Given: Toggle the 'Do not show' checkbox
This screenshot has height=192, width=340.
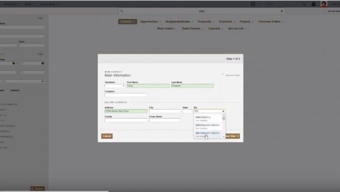Looking at the screenshot, I should (325, 11).
